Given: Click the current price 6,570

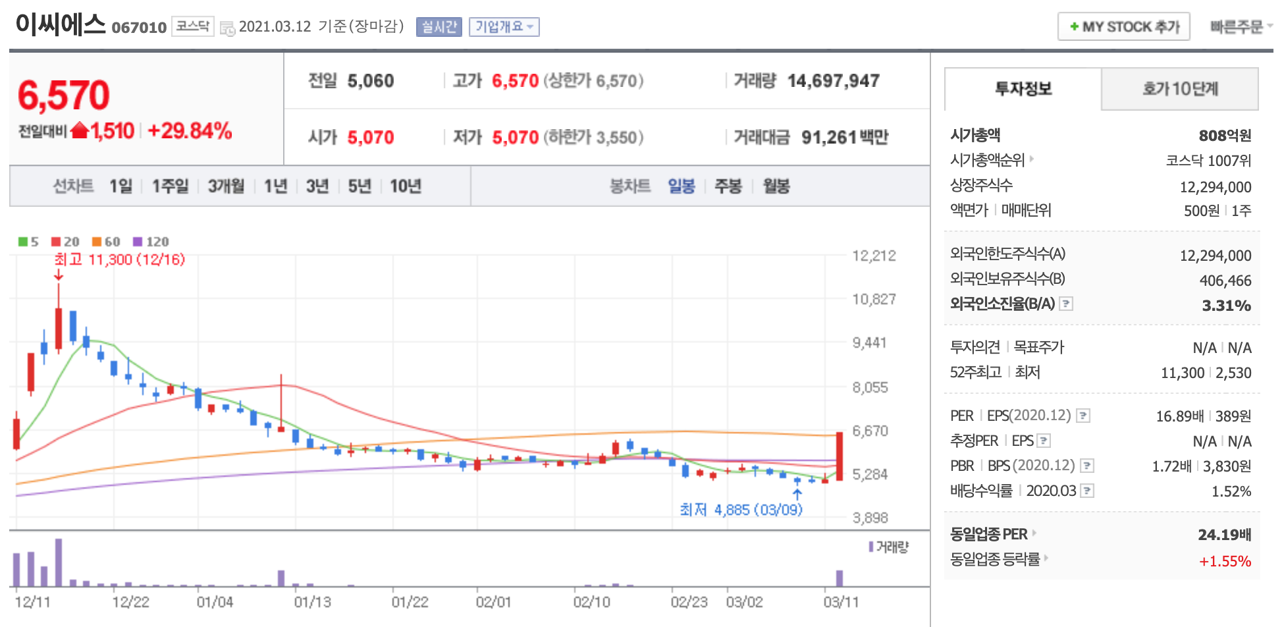Looking at the screenshot, I should click(x=64, y=95).
